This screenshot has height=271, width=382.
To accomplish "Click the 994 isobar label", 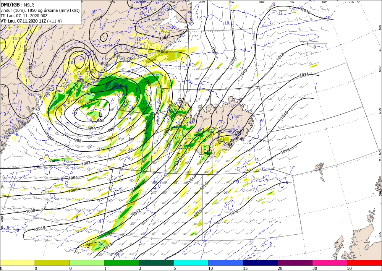I will point(92,128).
